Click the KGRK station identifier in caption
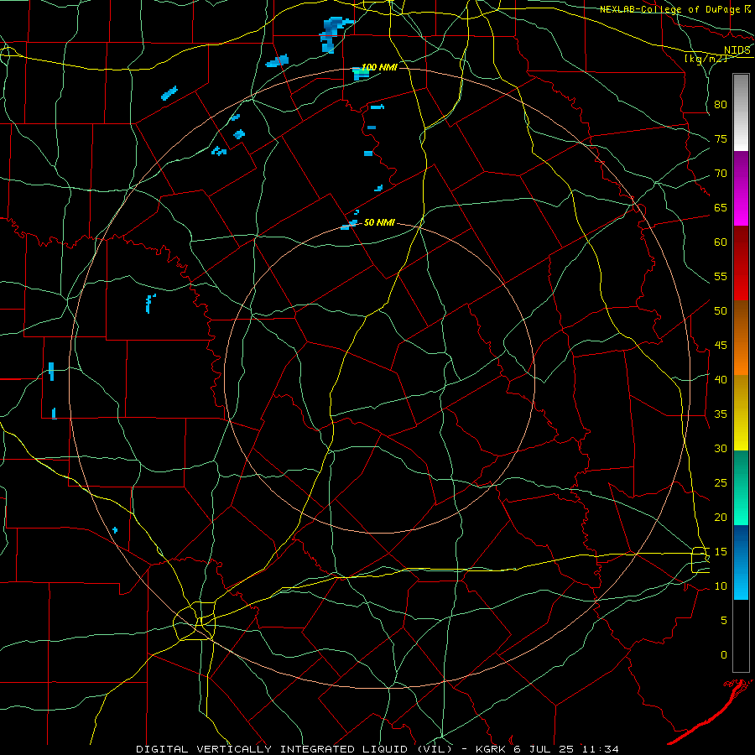Image resolution: width=755 pixels, height=755 pixels. click(492, 749)
